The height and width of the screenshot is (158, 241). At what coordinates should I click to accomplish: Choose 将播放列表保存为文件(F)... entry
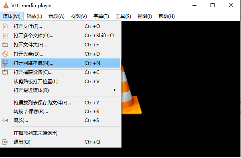pyautogui.click(x=61, y=103)
